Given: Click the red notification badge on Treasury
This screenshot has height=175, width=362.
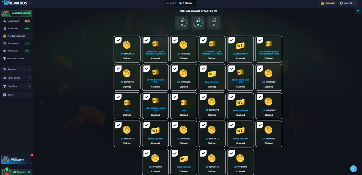Looking at the screenshot, I should click(x=32, y=155).
